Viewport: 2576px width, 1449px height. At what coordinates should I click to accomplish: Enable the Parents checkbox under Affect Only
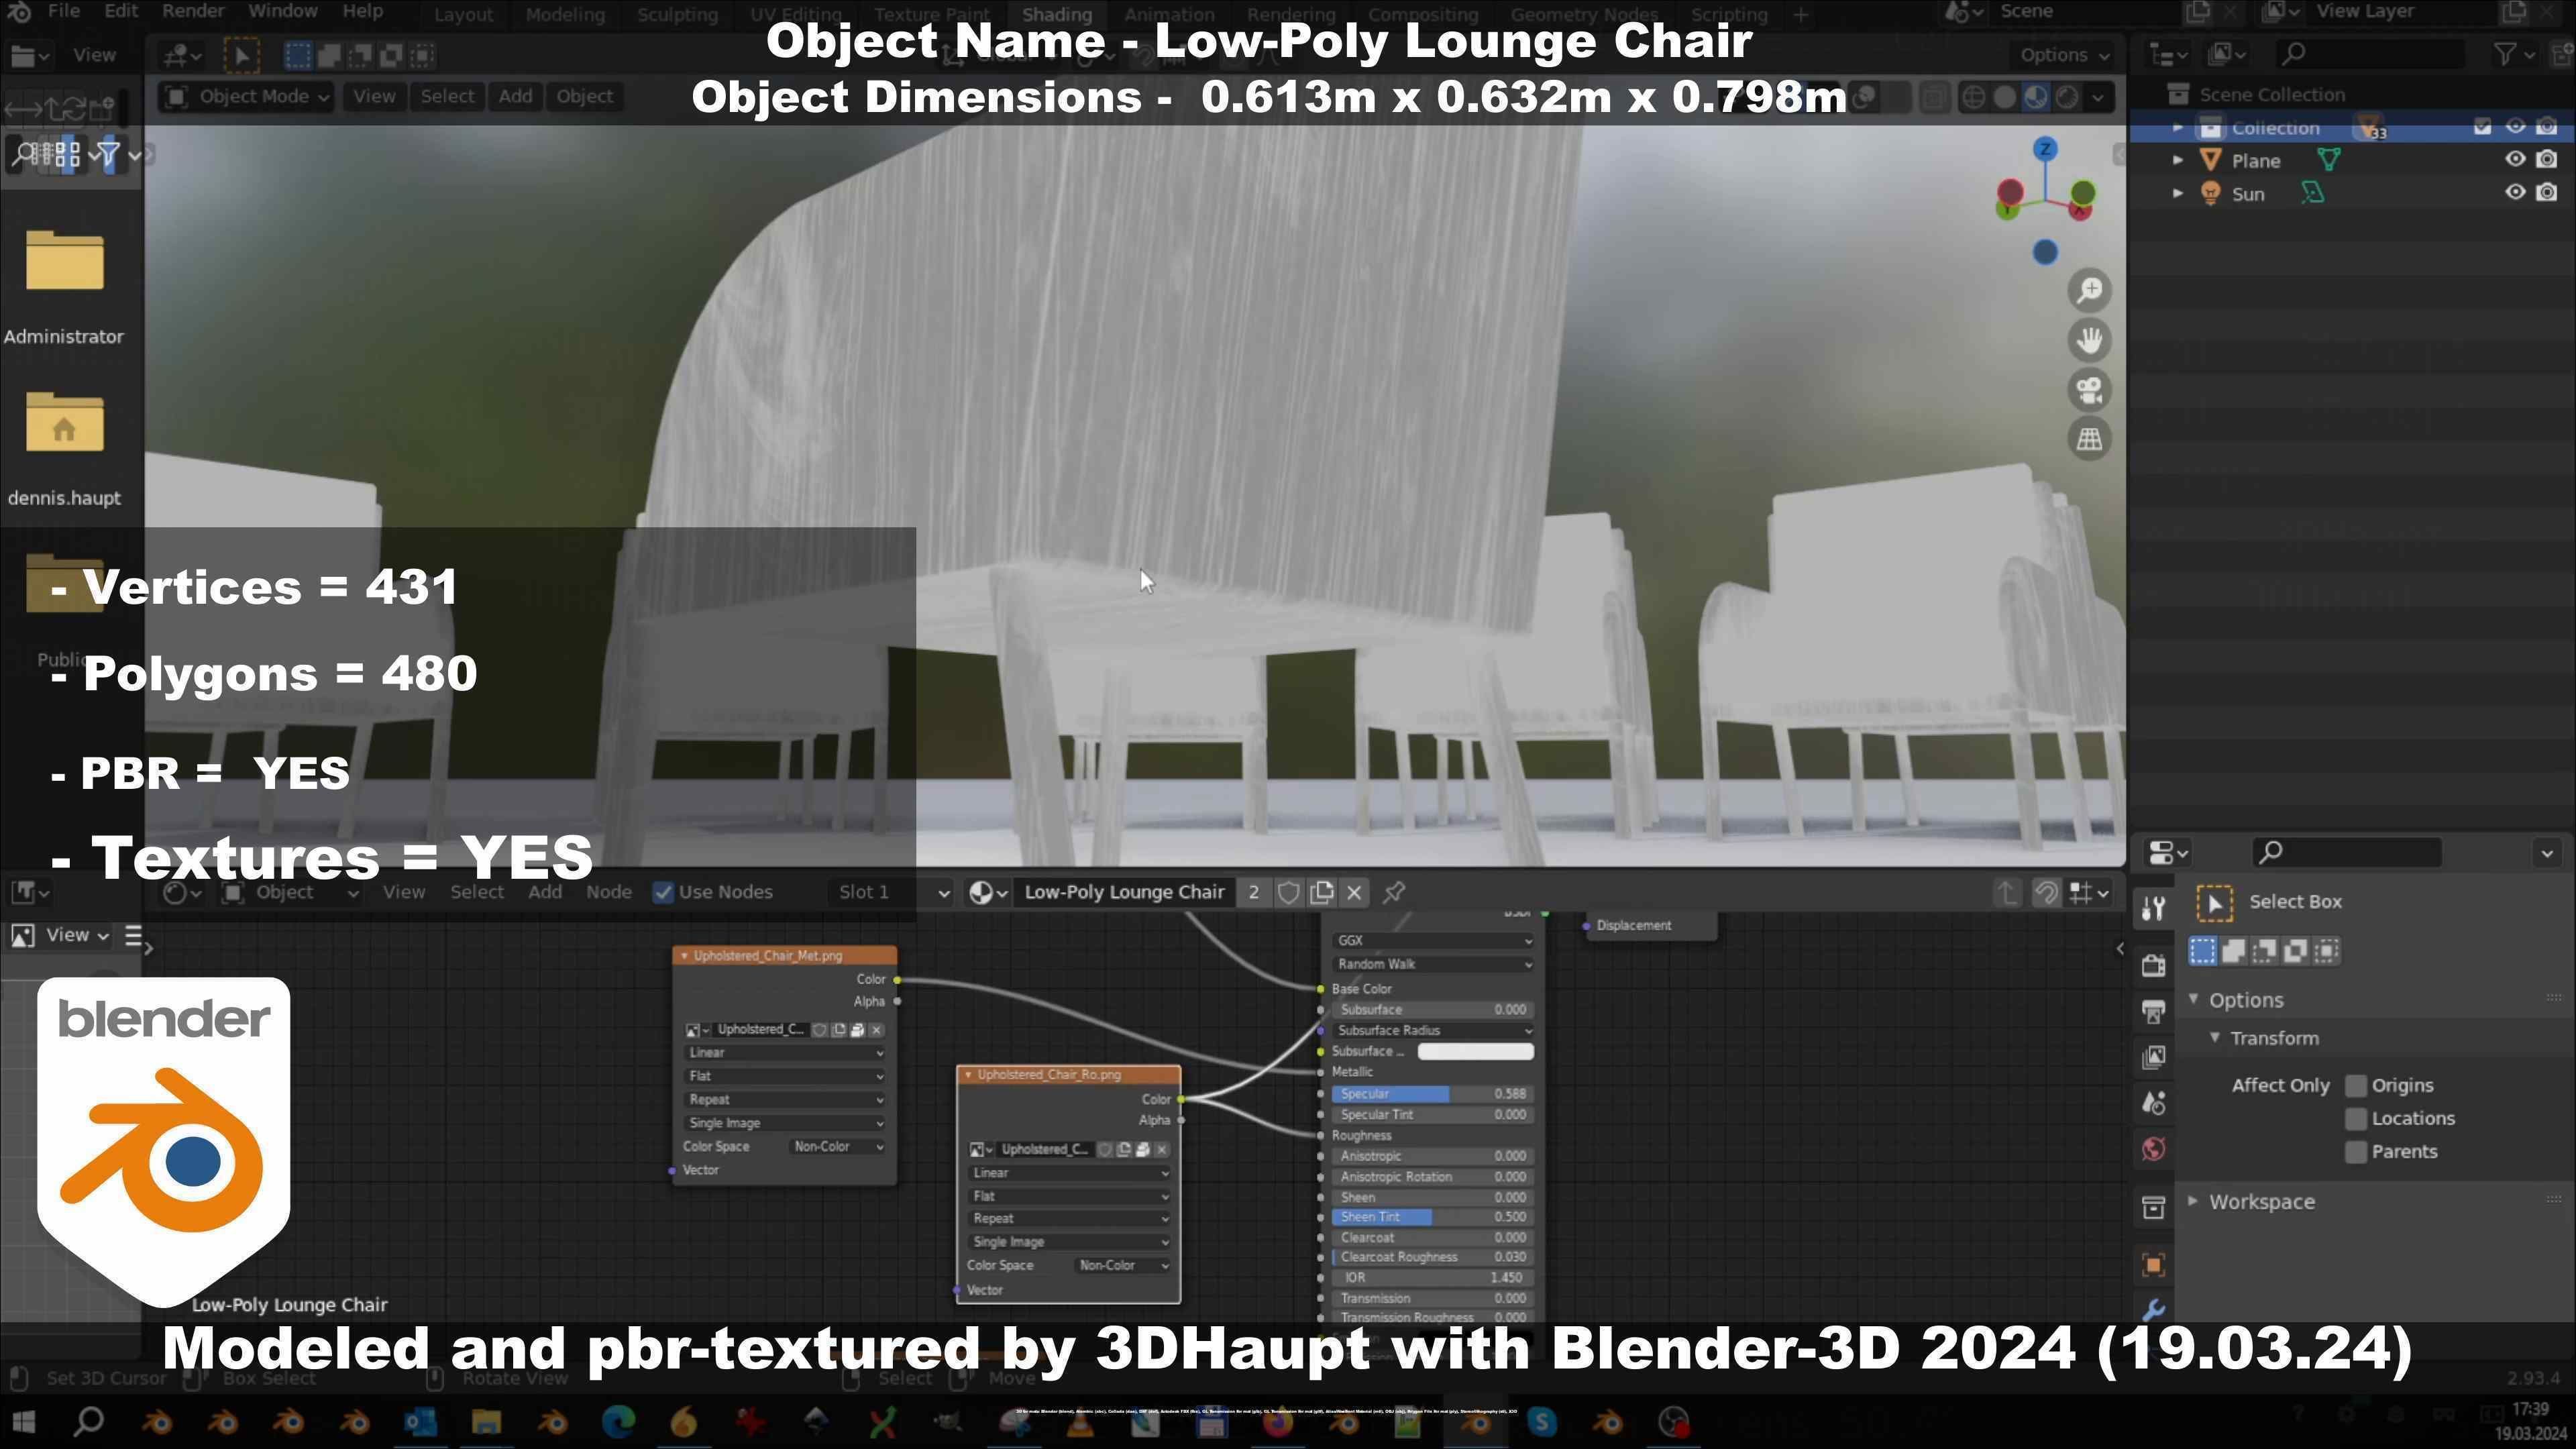[x=2357, y=1152]
